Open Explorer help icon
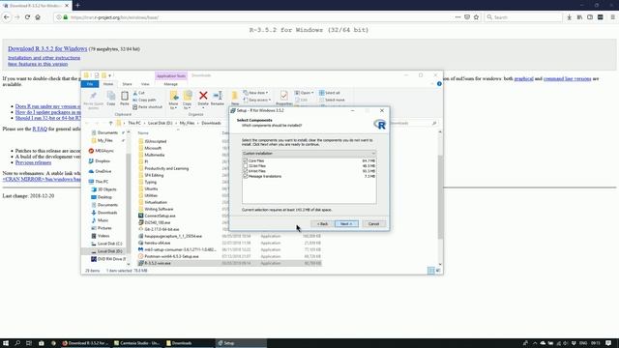The image size is (619, 348). tap(439, 84)
